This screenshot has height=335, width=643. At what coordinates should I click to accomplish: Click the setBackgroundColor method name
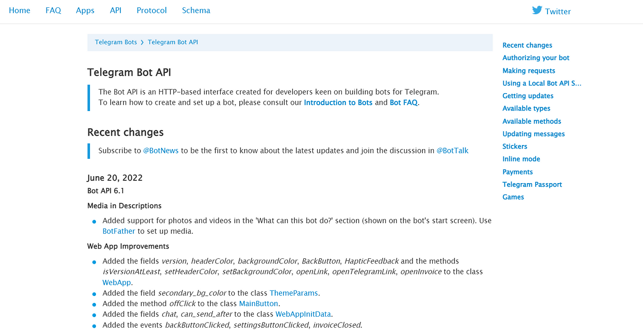257,272
